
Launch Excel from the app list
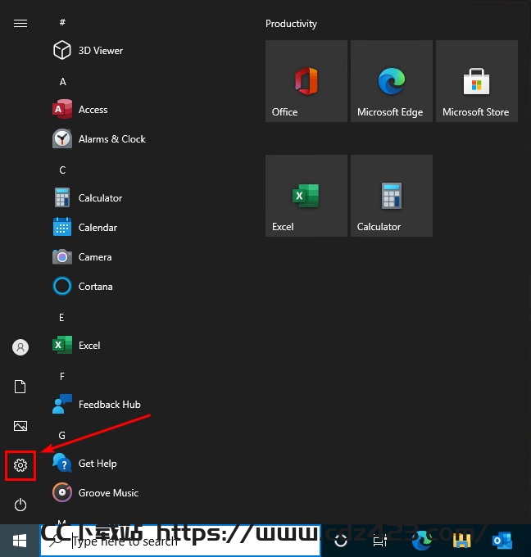pyautogui.click(x=76, y=346)
